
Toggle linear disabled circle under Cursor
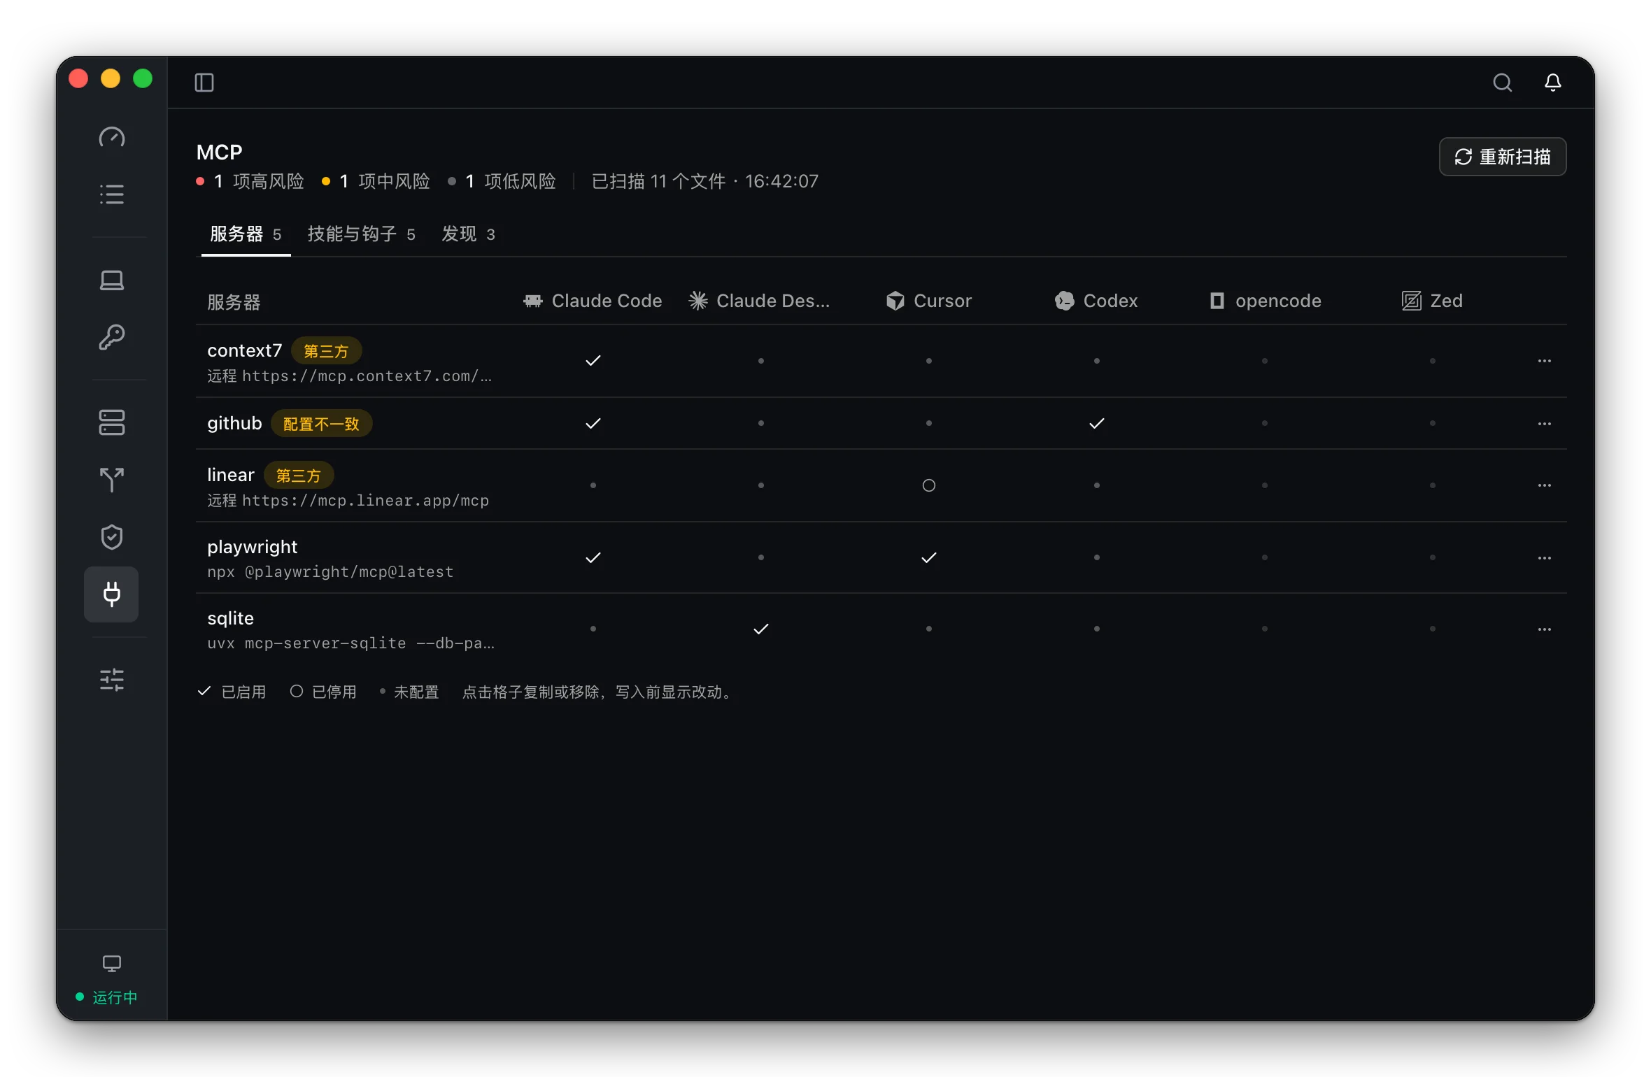pyautogui.click(x=929, y=485)
